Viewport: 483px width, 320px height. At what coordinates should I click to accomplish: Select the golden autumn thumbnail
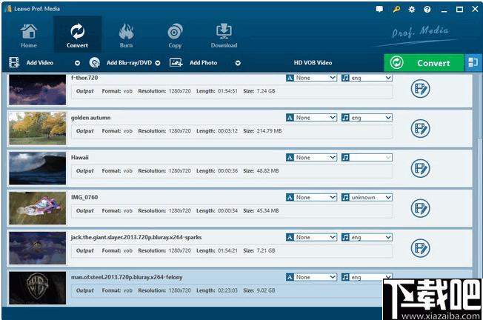(x=37, y=128)
